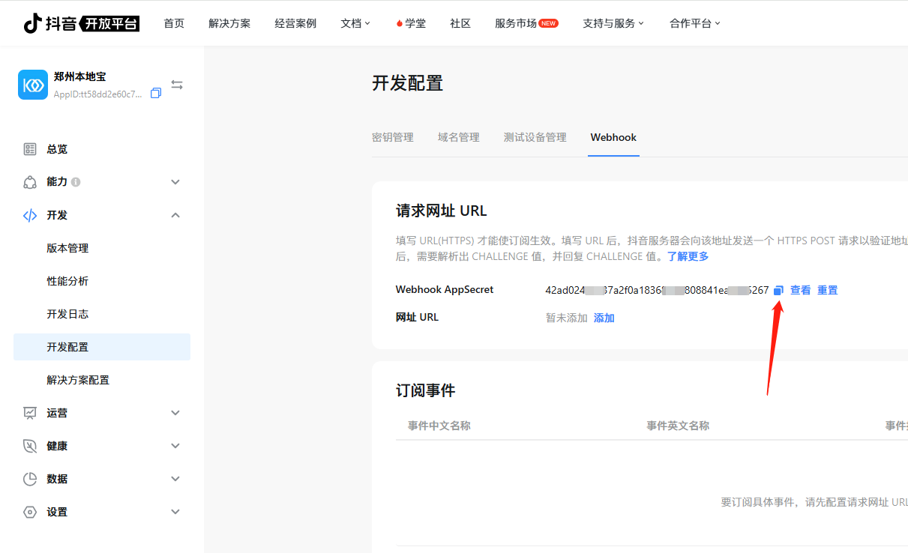This screenshot has width=908, height=553.
Task: Click the Webhook AppSecret field label
Action: (445, 290)
